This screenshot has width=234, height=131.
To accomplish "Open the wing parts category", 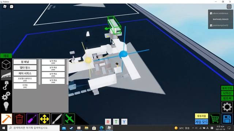I will 6,75.
